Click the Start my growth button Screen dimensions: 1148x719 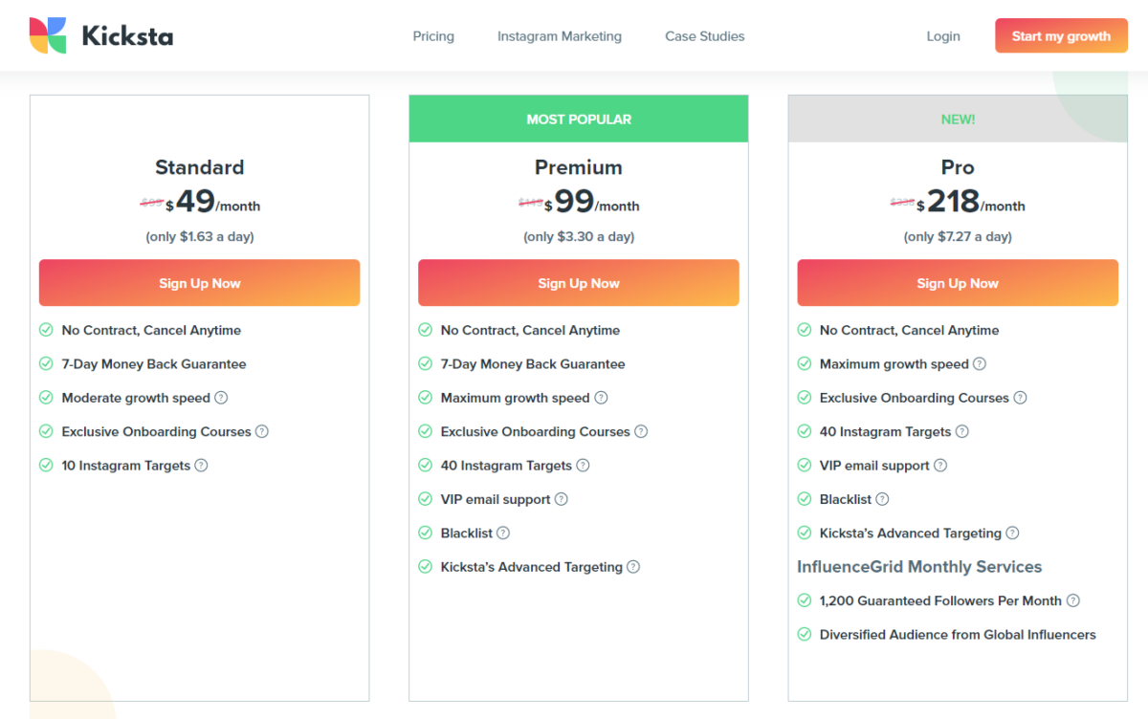[1061, 36]
